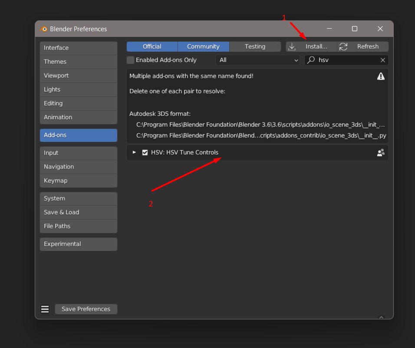Close the Blender Preferences window
Viewport: 415px width, 348px height.
[x=380, y=29]
